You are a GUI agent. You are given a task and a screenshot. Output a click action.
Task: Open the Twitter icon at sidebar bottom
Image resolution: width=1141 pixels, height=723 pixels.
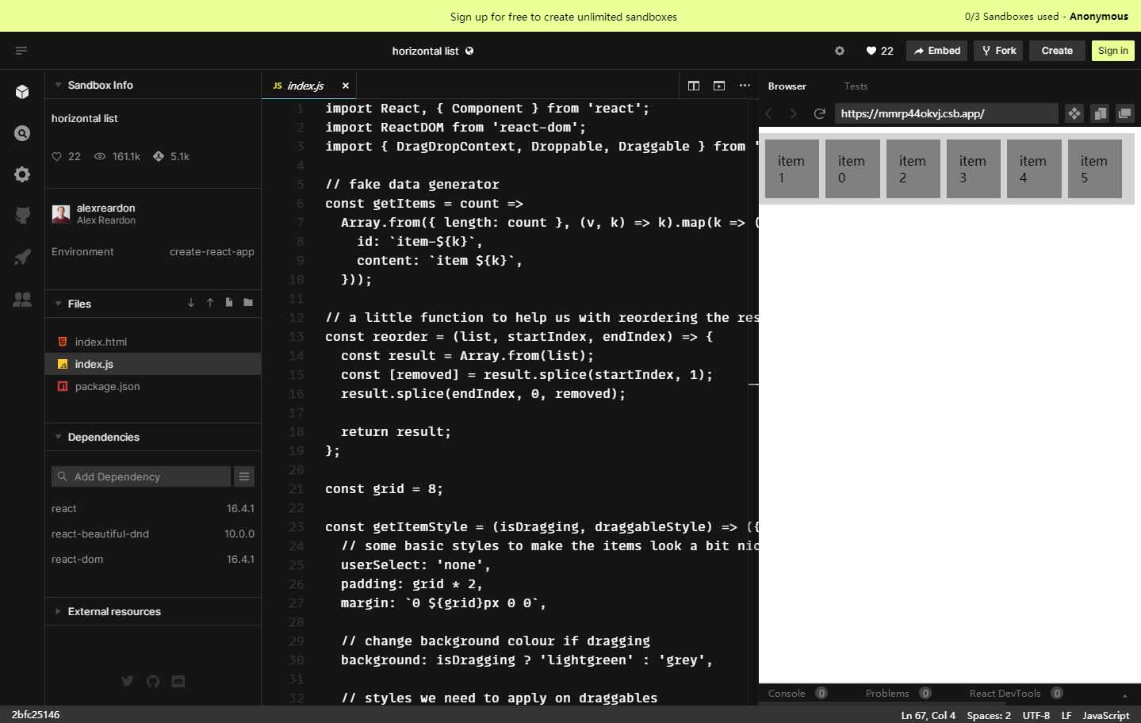point(127,681)
